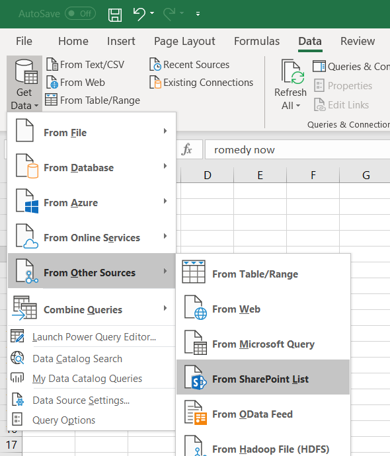Expand the From Online Services submenu arrow
This screenshot has width=390, height=456.
[165, 236]
